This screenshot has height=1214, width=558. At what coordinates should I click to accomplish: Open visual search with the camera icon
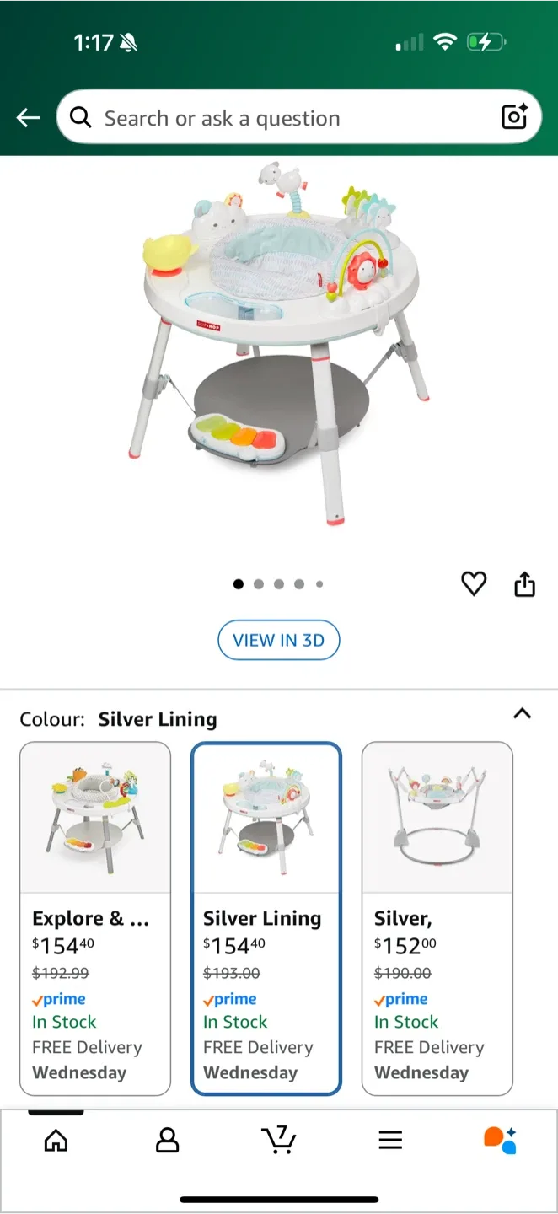514,118
